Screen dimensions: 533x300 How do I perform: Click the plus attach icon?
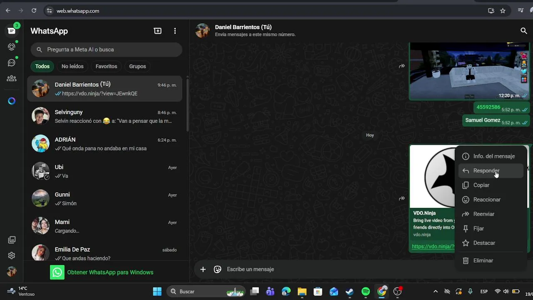coord(203,269)
